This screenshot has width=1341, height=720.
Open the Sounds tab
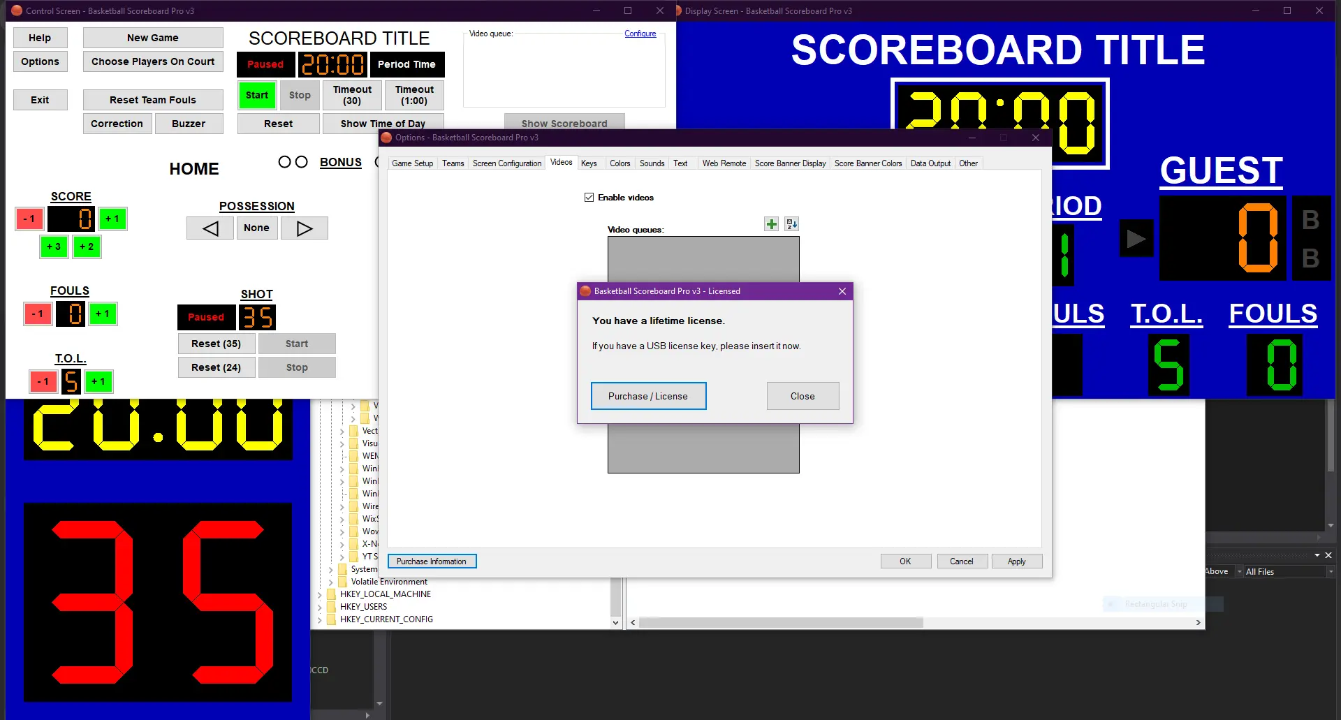pos(652,163)
